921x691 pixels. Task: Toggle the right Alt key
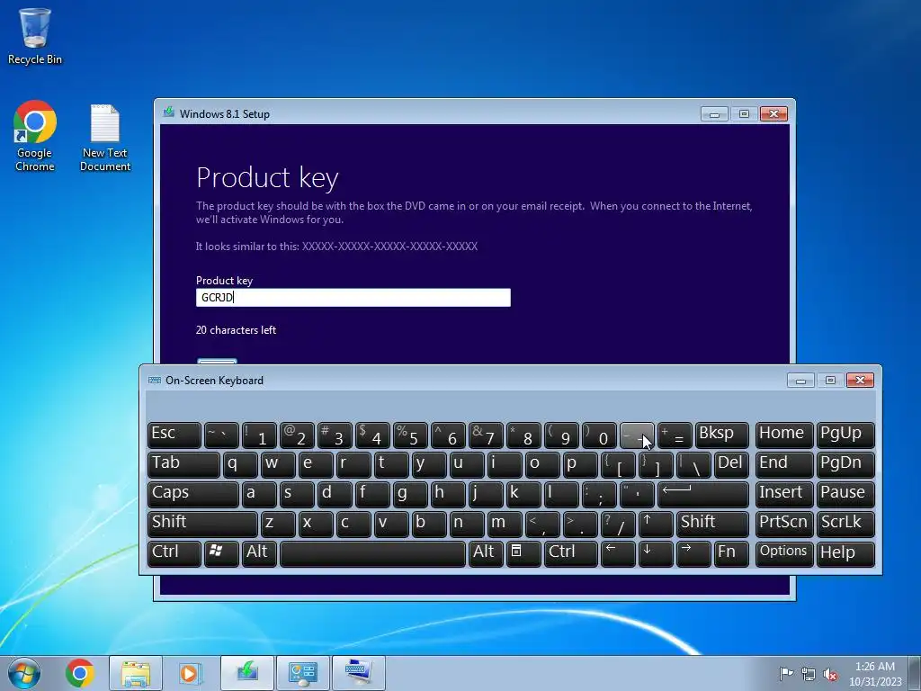(485, 553)
